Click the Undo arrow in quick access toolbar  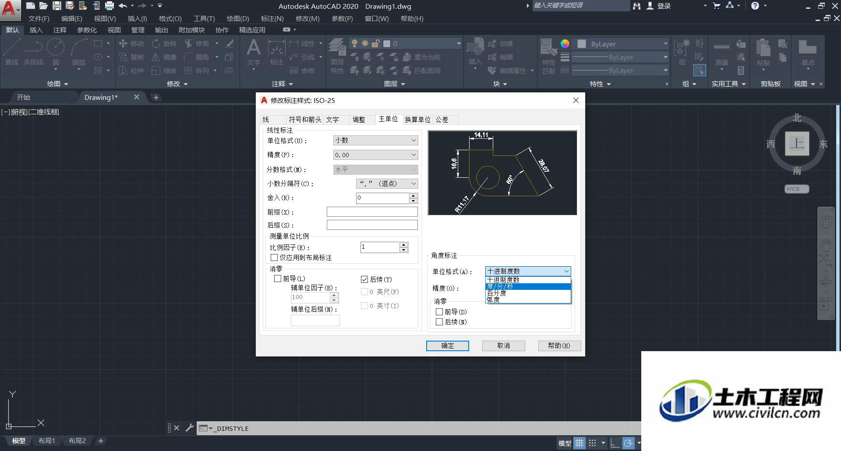(x=123, y=6)
